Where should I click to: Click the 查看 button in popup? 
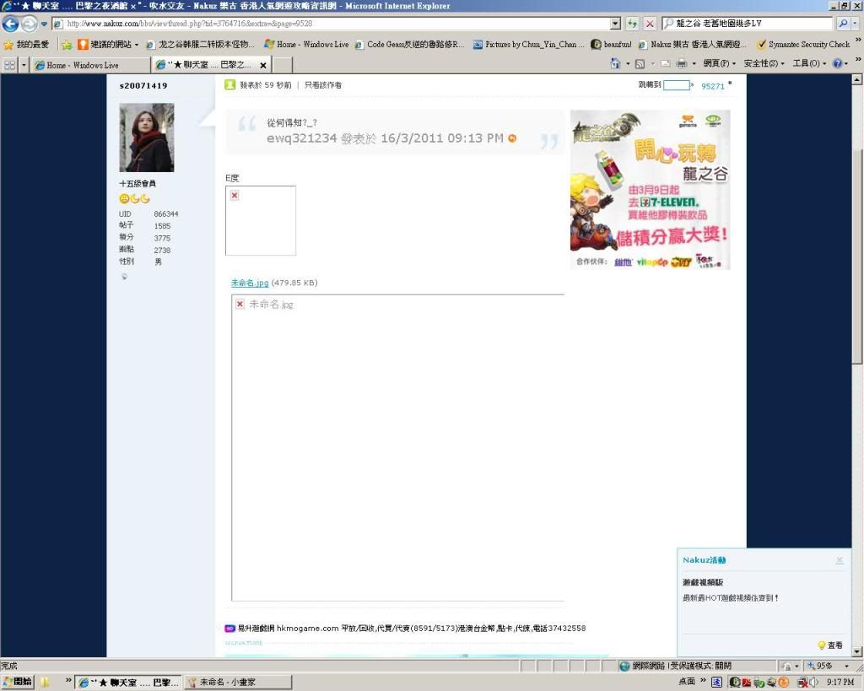click(x=830, y=645)
